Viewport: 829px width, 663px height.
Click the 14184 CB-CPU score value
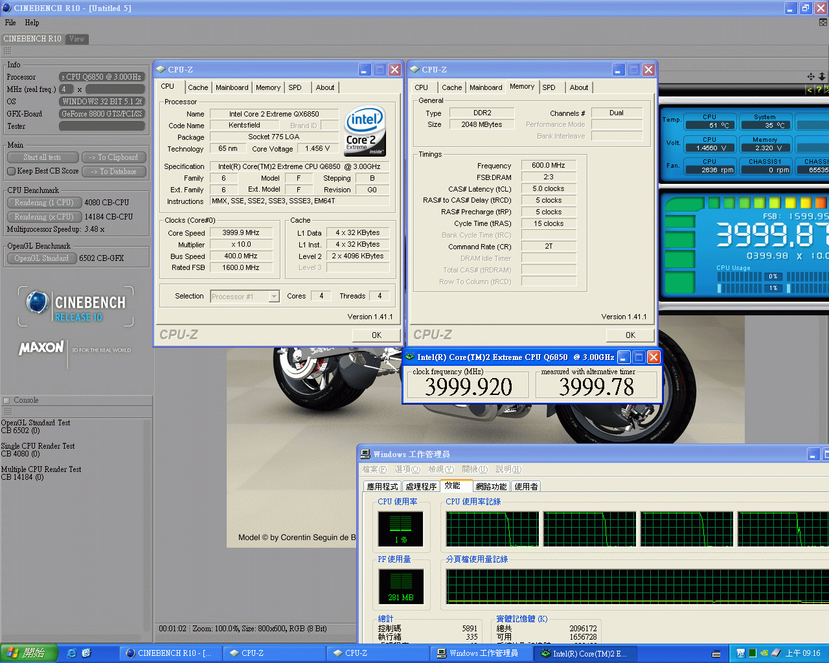[108, 217]
